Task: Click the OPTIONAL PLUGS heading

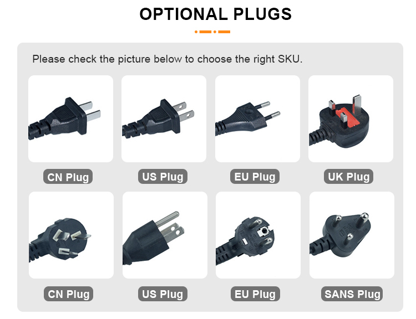Action: 215,14
